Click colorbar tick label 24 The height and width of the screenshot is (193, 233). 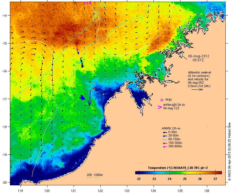point(170,179)
